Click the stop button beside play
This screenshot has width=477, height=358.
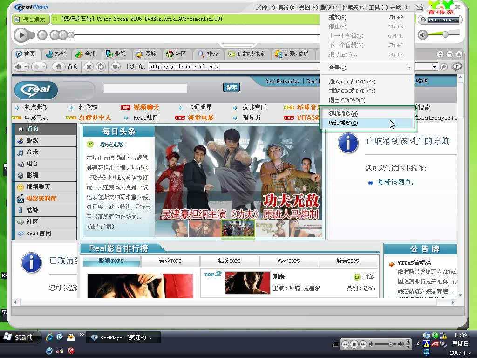[x=42, y=35]
